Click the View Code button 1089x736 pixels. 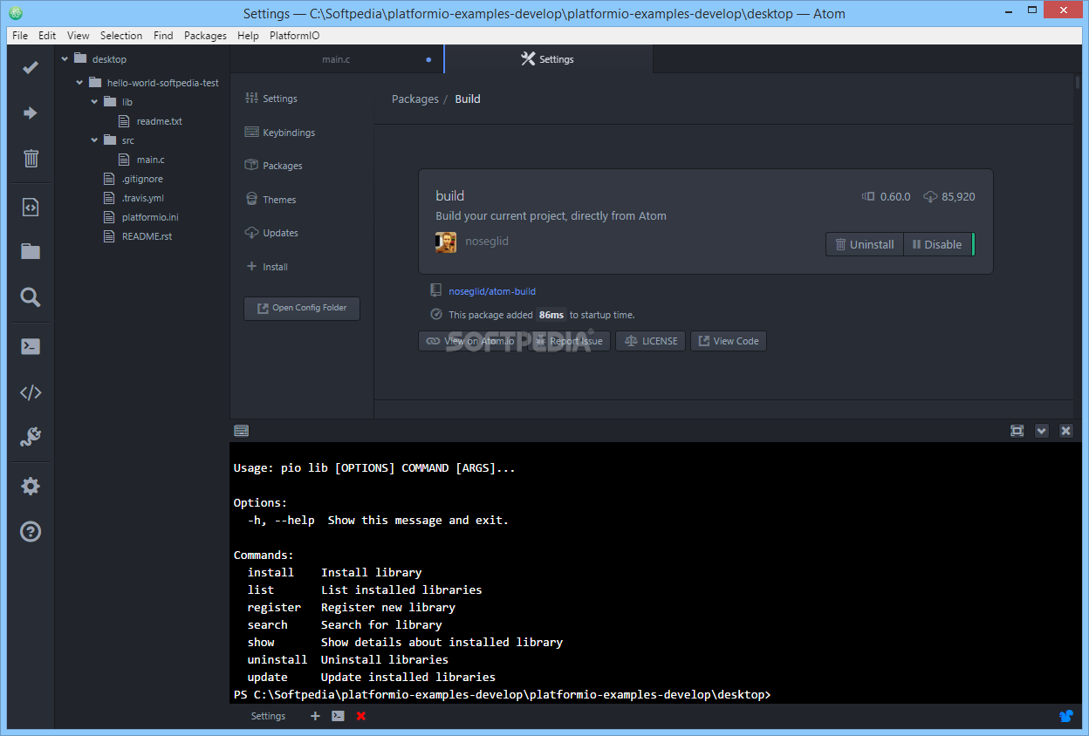coord(729,341)
